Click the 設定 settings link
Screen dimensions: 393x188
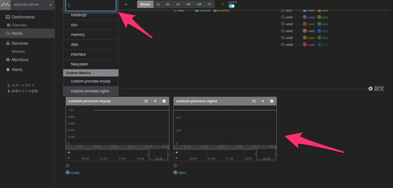(376, 89)
